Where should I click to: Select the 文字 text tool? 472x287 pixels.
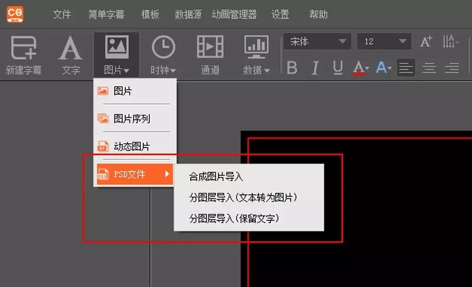[x=71, y=55]
